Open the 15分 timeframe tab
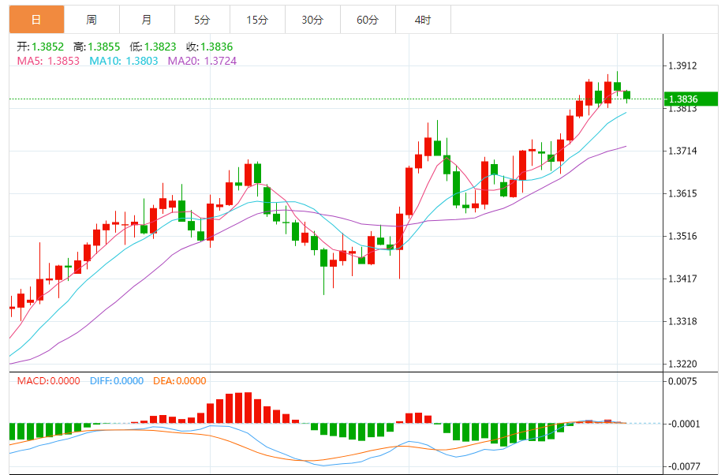725x475 pixels. (x=257, y=20)
